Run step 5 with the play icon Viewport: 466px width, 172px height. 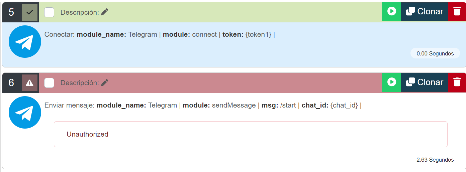[391, 12]
